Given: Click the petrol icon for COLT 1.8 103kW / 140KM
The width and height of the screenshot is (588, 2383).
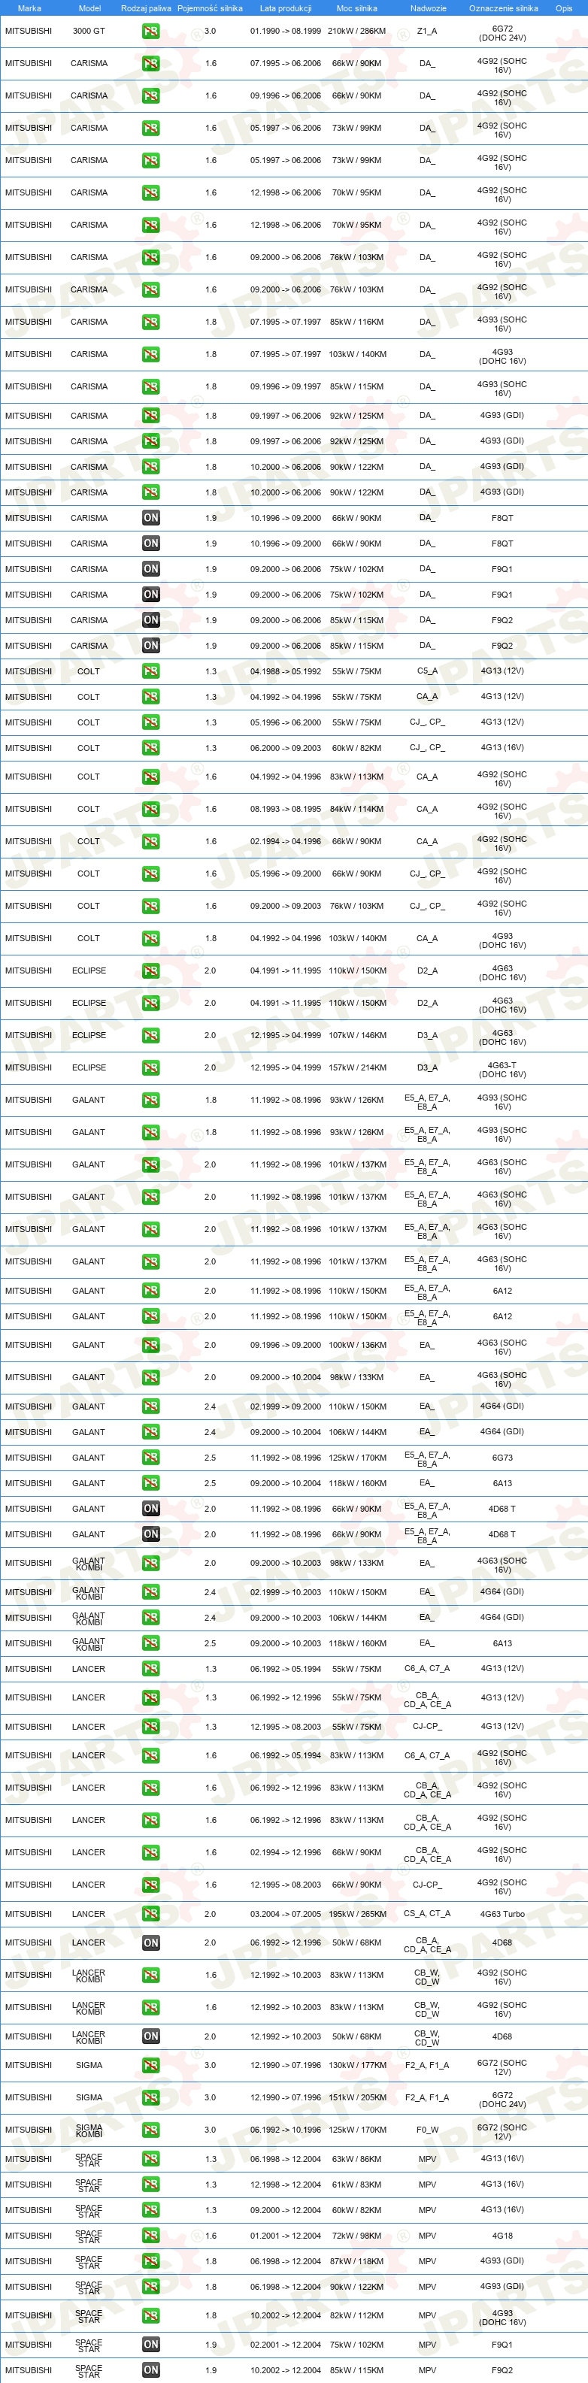Looking at the screenshot, I should click(x=150, y=938).
